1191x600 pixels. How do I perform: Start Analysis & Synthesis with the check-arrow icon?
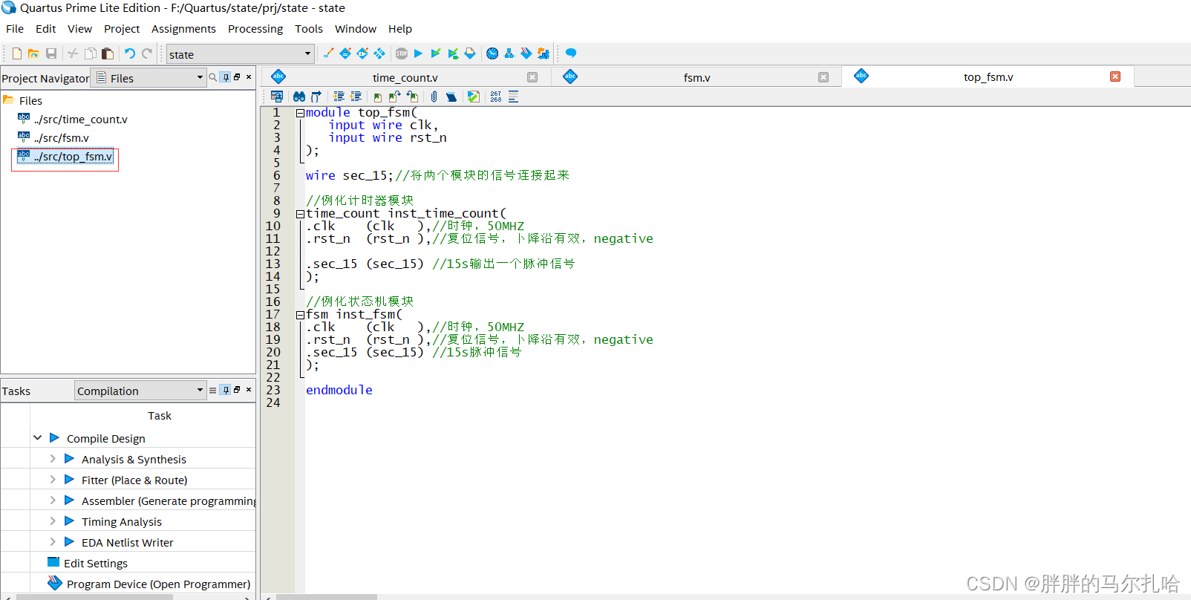coord(436,53)
